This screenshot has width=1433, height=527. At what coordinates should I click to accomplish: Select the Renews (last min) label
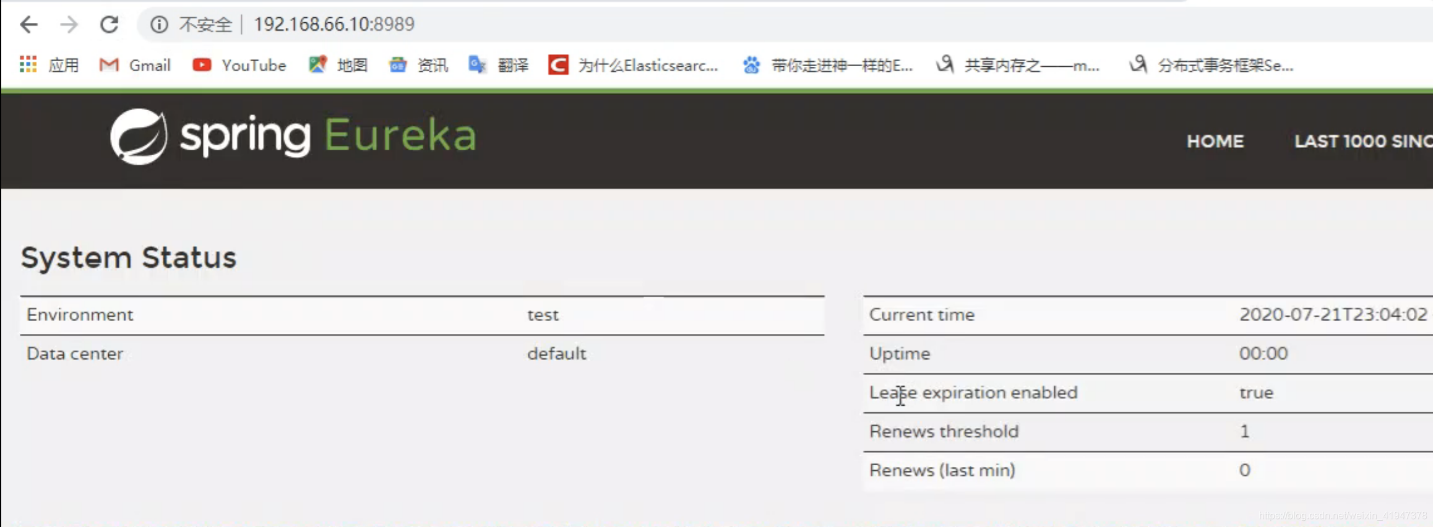942,471
